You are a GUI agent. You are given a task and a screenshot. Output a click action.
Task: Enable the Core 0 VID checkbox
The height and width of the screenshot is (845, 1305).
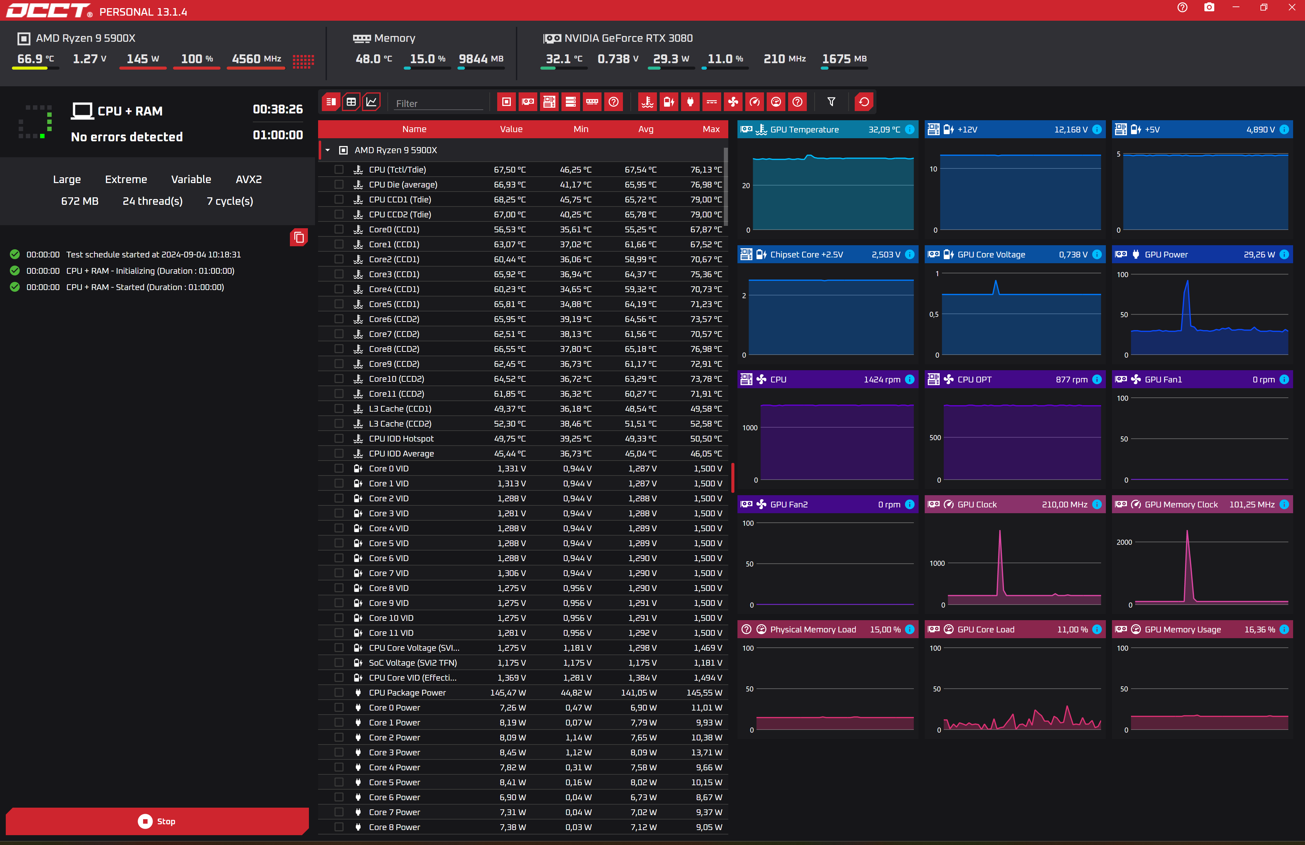point(339,469)
